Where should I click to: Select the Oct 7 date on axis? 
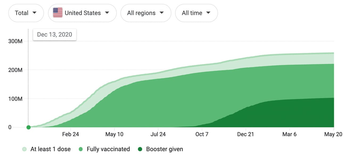pyautogui.click(x=202, y=134)
